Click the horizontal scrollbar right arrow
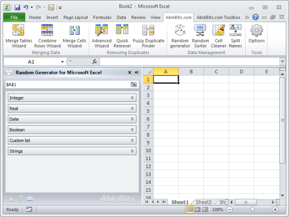Viewport: 289px width, 217px height. click(x=273, y=202)
